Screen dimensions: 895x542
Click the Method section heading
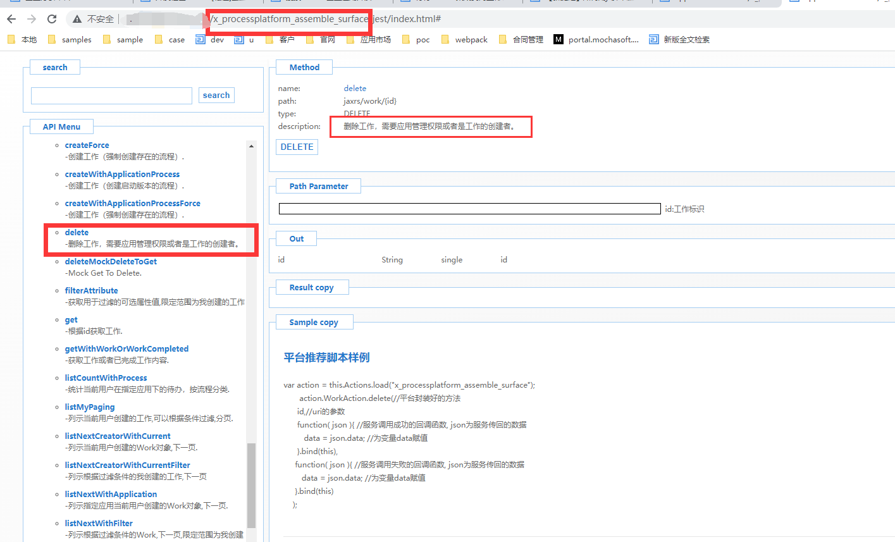coord(304,67)
